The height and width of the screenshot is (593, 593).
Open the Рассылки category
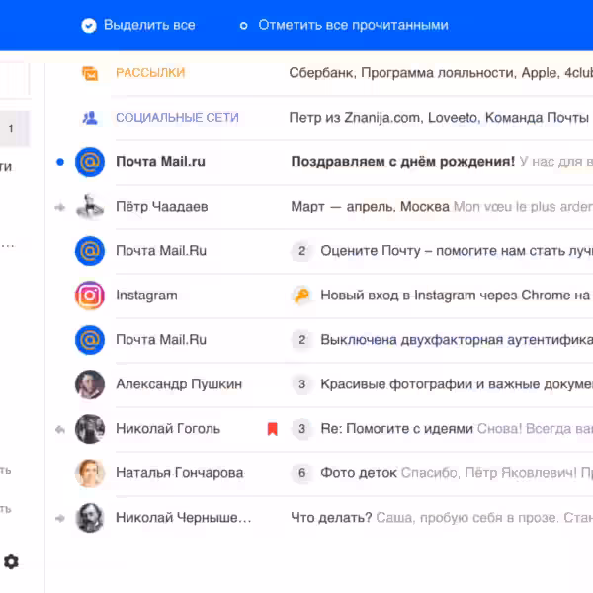[x=150, y=73]
